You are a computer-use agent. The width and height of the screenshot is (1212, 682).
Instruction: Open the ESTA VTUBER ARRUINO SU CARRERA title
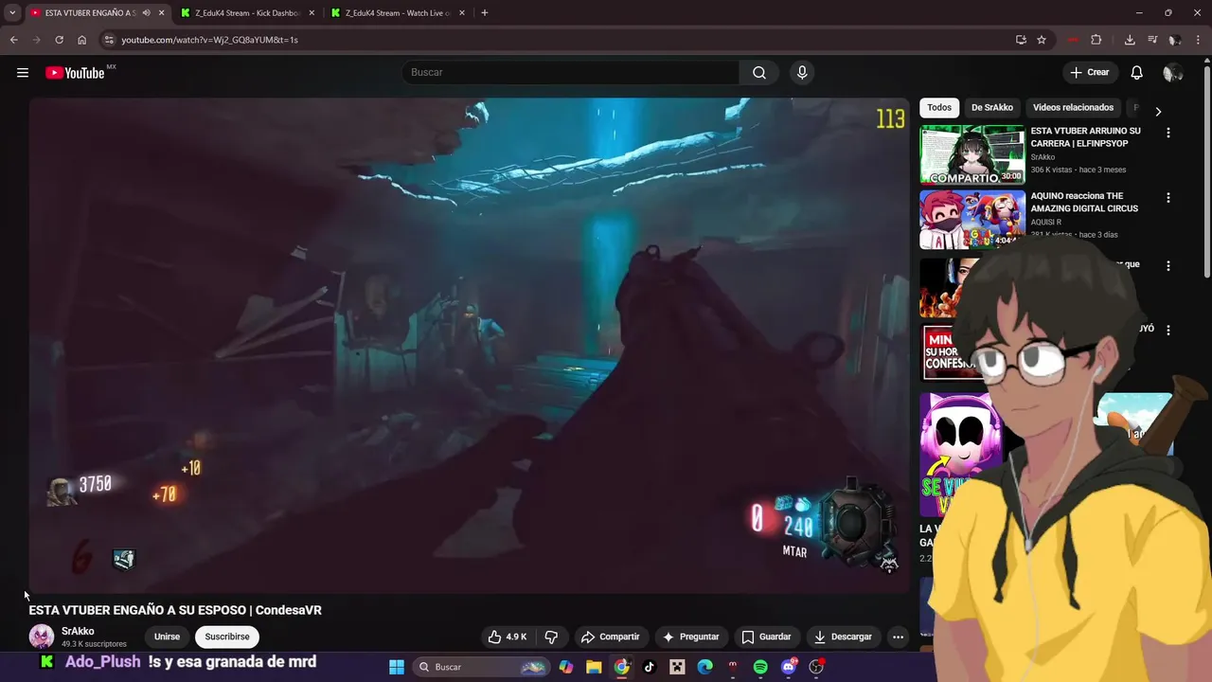click(1085, 137)
